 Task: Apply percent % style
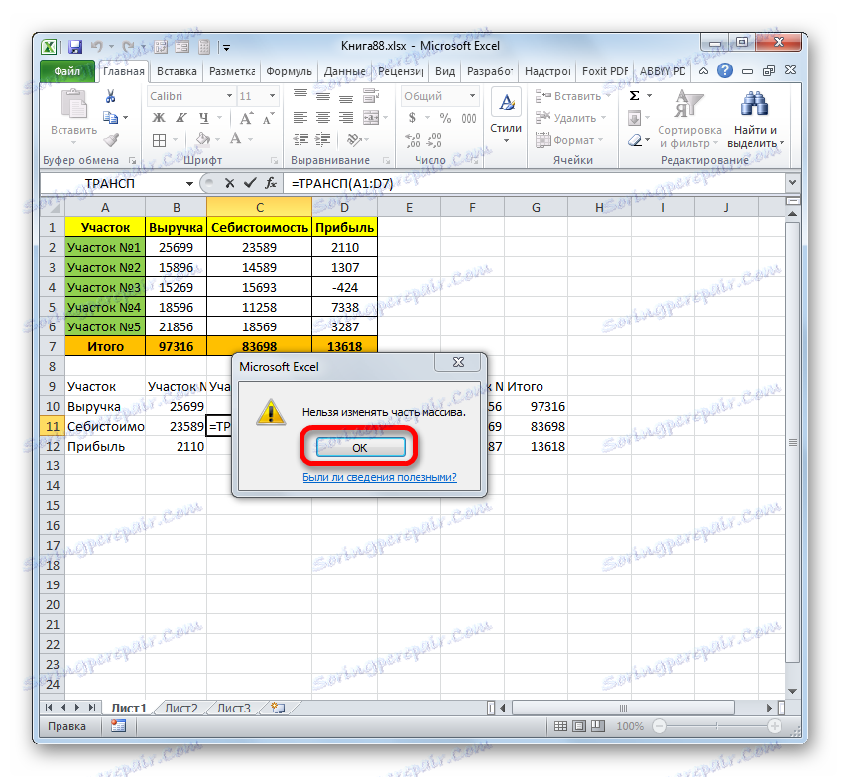[x=445, y=118]
